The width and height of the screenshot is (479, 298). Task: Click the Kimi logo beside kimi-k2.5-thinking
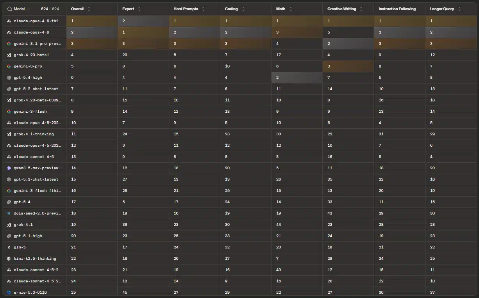[x=9, y=259]
